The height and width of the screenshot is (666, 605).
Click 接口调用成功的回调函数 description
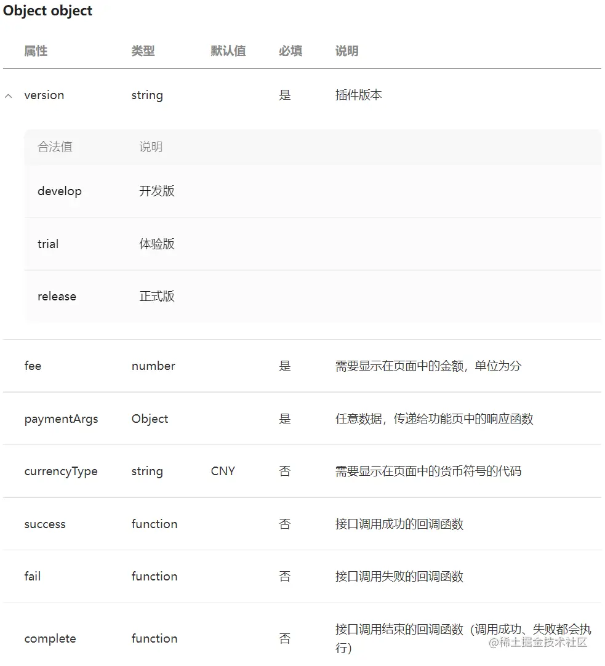[399, 524]
